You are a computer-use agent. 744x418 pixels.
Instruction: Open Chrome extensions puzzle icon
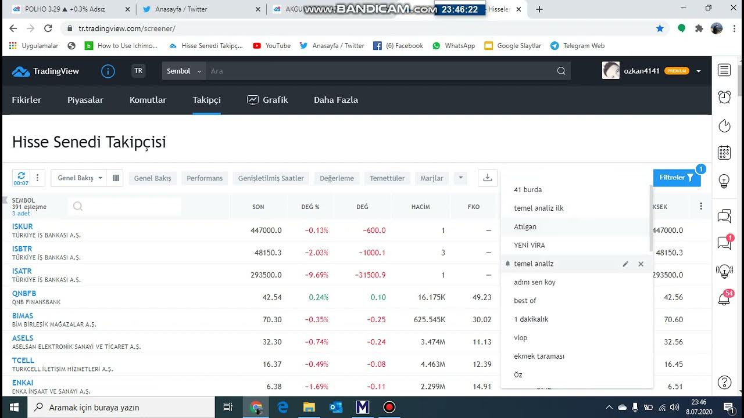tap(699, 28)
